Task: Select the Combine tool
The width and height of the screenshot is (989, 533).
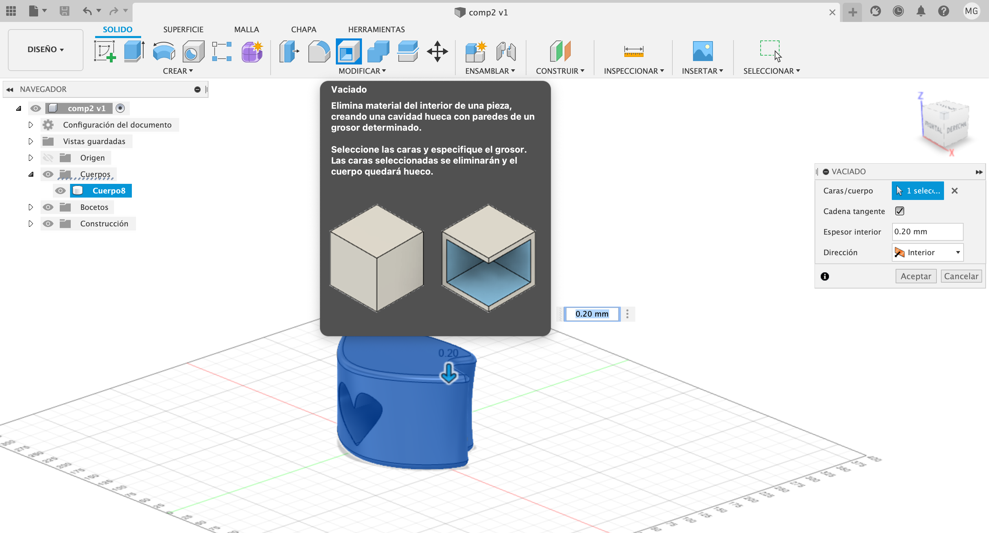Action: (378, 51)
